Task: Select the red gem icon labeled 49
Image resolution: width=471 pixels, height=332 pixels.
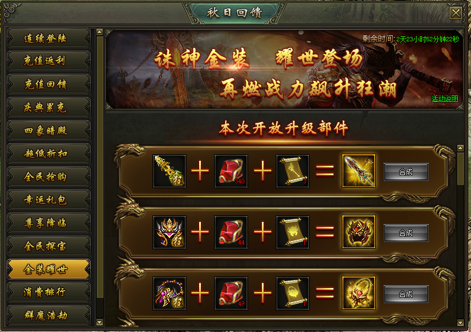Action: 231,293
